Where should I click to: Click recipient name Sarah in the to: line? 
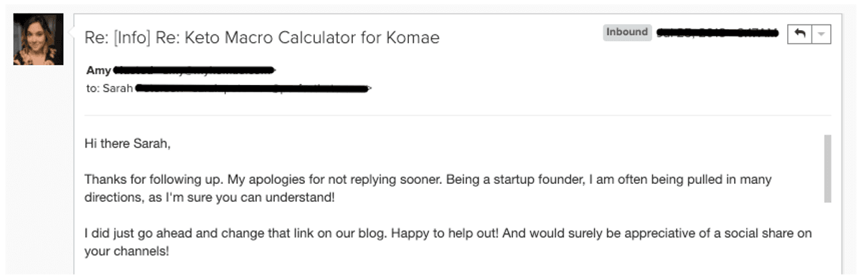click(118, 89)
